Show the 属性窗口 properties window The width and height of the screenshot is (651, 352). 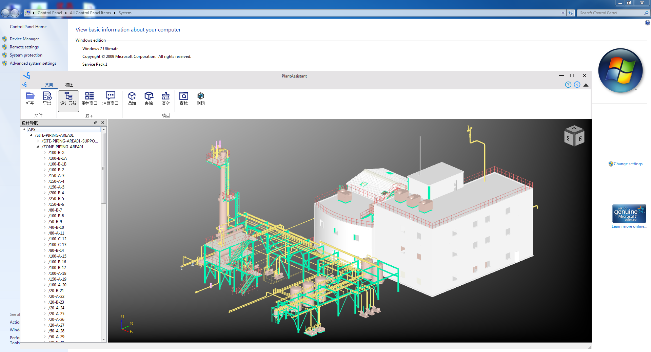point(90,99)
